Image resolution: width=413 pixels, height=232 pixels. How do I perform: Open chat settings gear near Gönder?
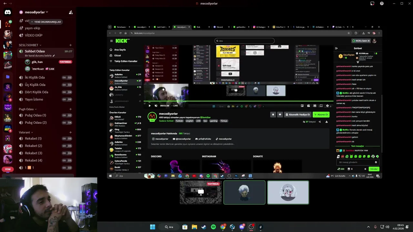coord(365,169)
